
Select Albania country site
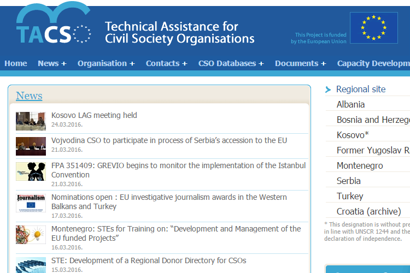point(350,104)
